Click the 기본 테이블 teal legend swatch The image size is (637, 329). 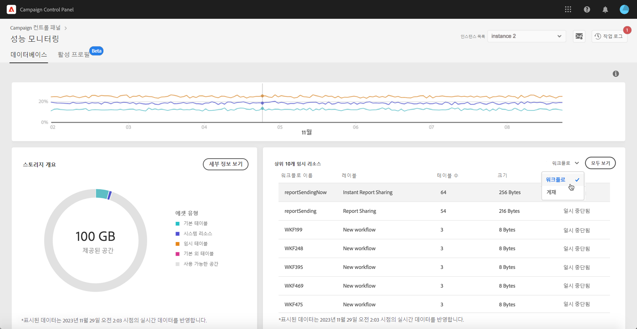(177, 223)
